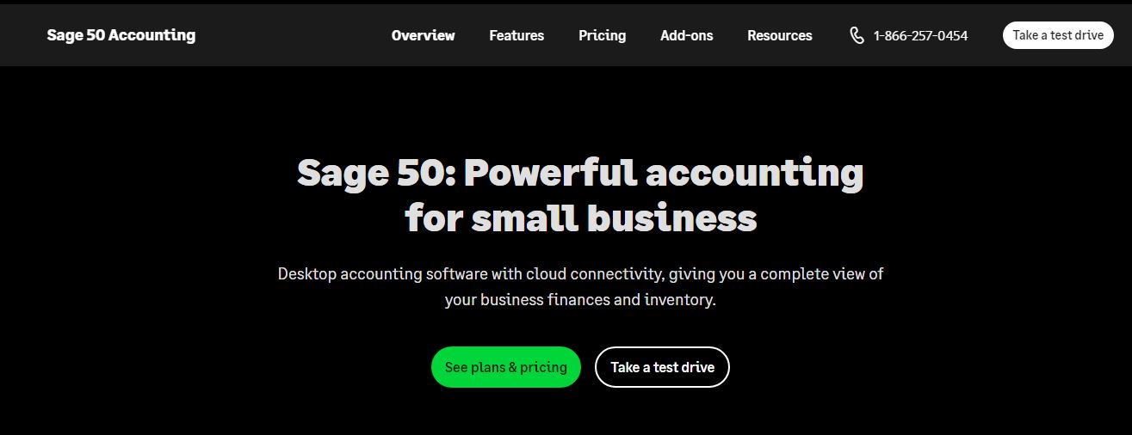Click the description line starting 'Desktop accounting software'
The width and height of the screenshot is (1132, 435).
pos(580,274)
